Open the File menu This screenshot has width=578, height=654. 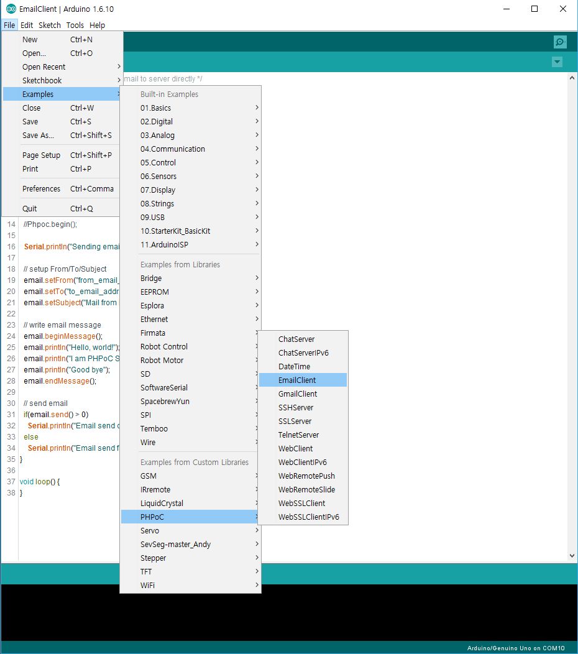pos(9,25)
